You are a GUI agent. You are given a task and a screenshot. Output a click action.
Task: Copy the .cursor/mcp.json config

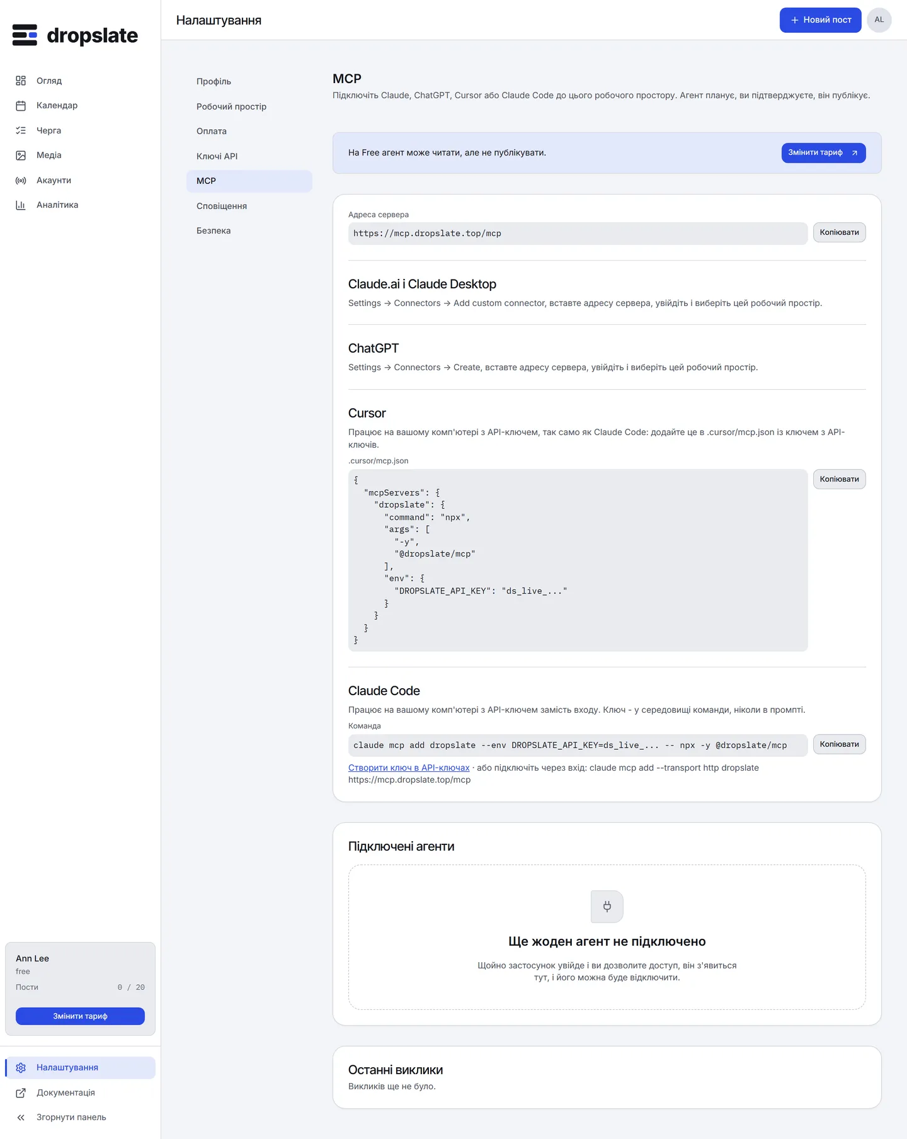(x=839, y=479)
